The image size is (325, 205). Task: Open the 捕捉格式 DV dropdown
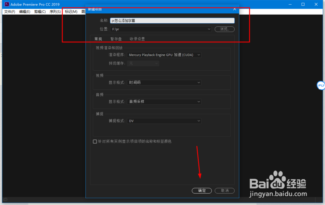(x=164, y=121)
